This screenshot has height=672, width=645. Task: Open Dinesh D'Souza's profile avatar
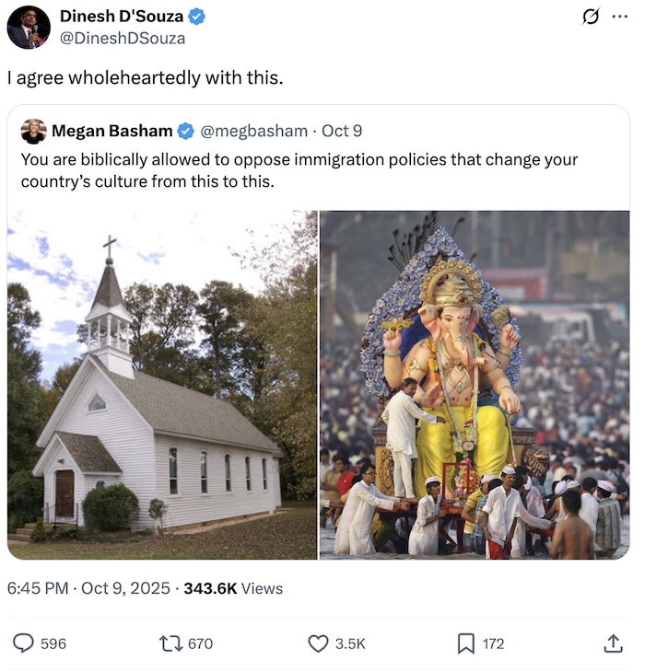point(29,27)
